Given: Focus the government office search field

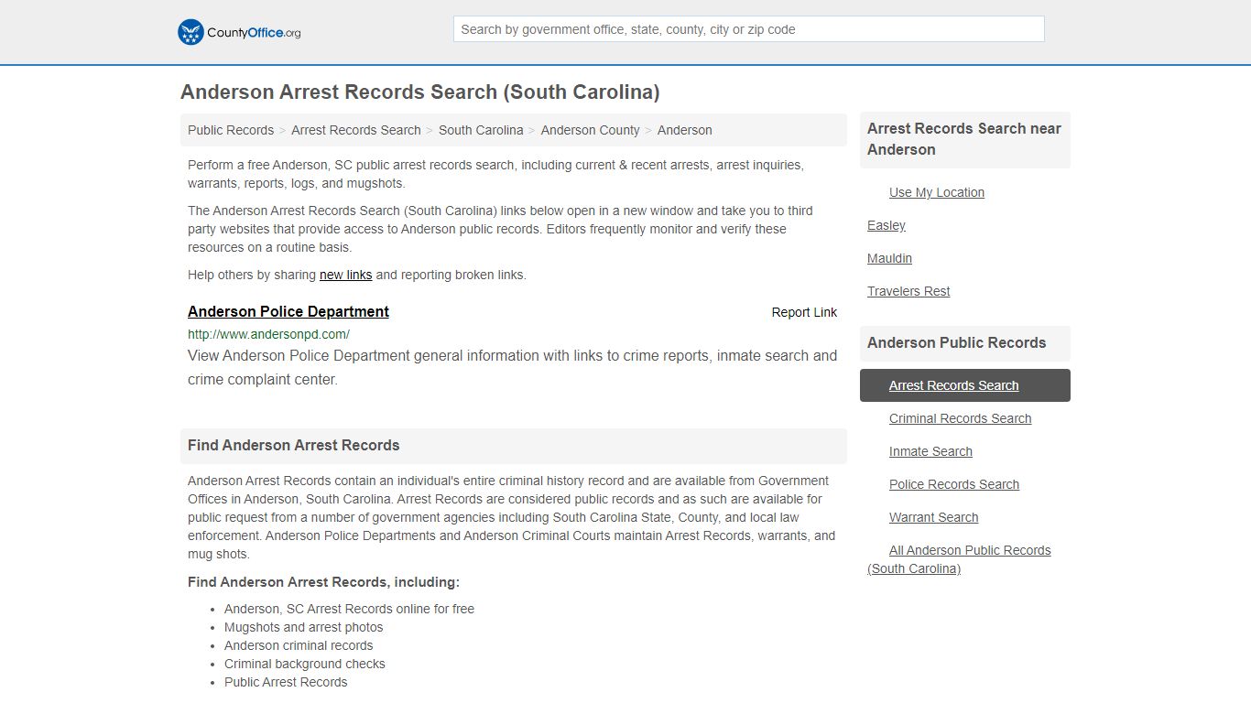Looking at the screenshot, I should (748, 29).
